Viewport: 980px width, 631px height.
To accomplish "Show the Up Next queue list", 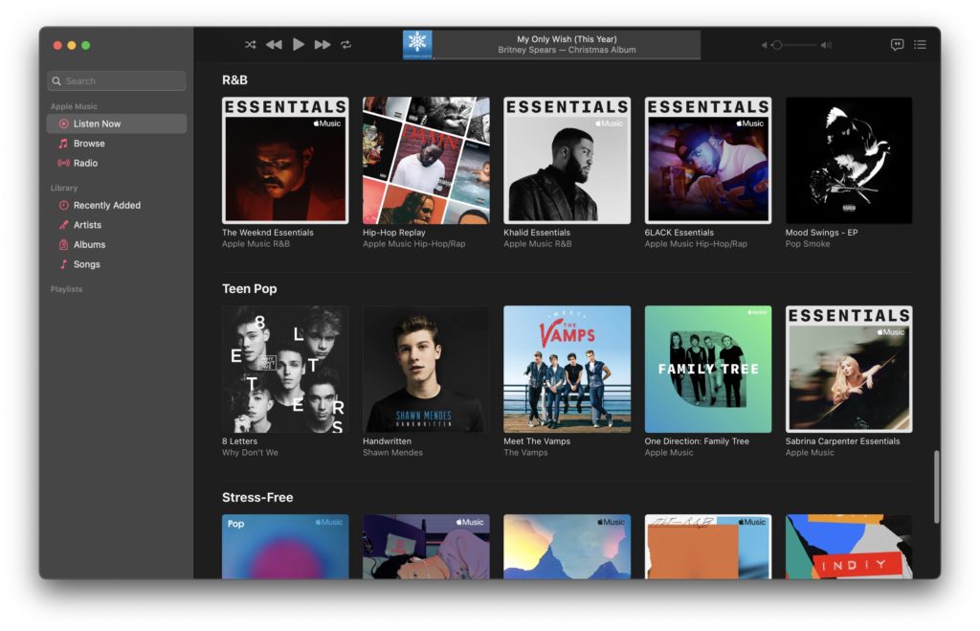I will point(920,45).
